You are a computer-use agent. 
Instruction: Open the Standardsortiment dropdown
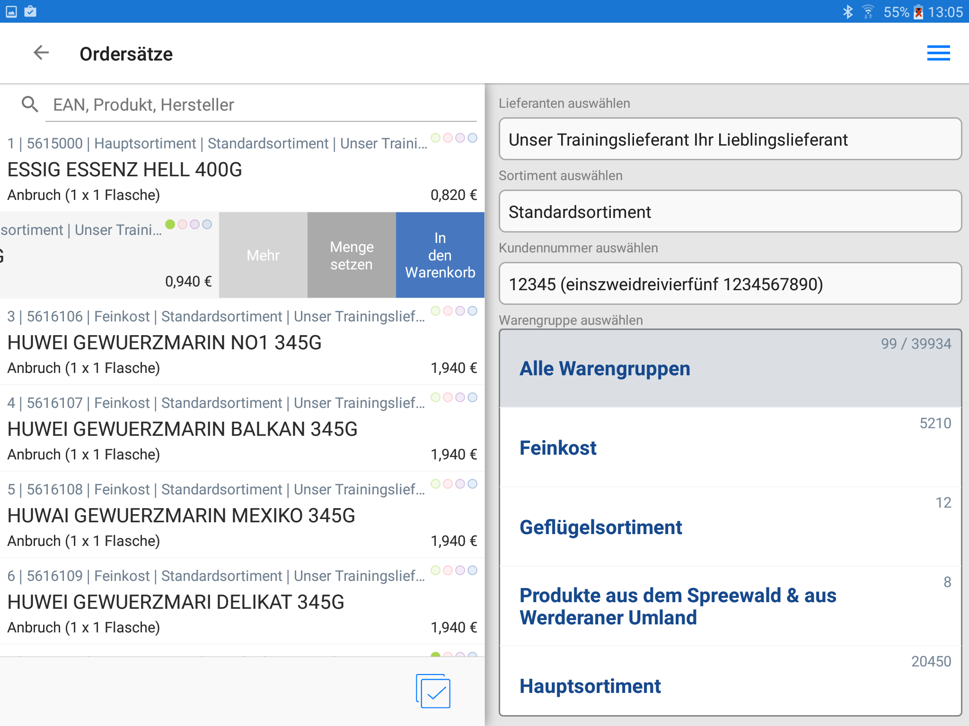(x=730, y=212)
